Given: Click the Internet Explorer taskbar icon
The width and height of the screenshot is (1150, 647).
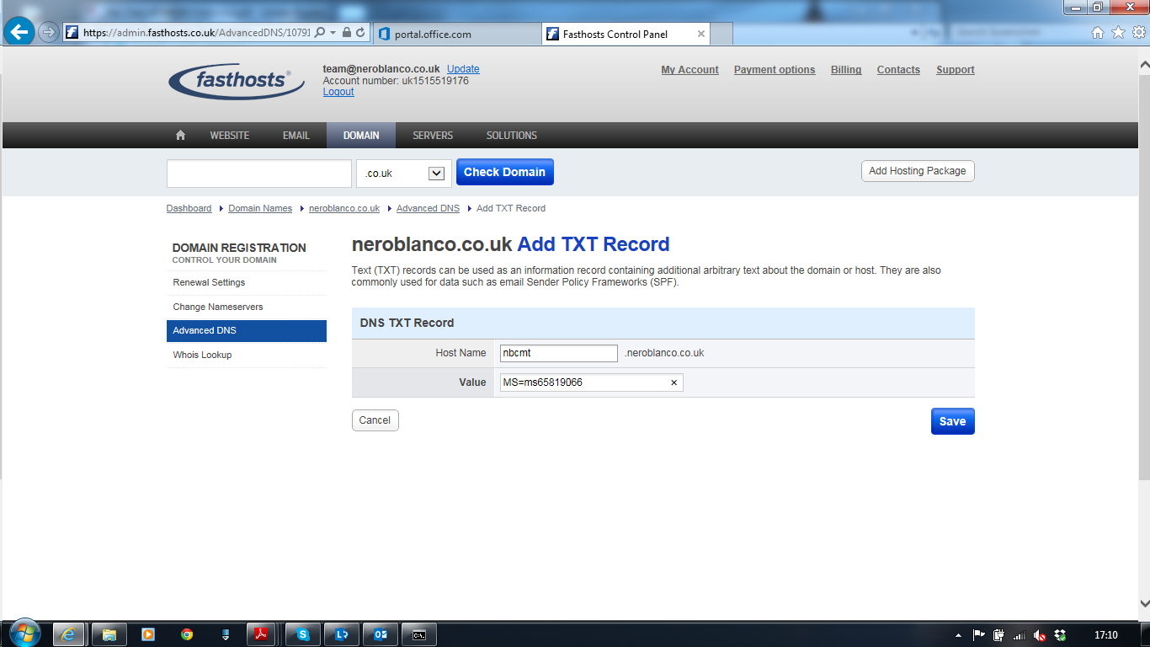Looking at the screenshot, I should pyautogui.click(x=69, y=634).
